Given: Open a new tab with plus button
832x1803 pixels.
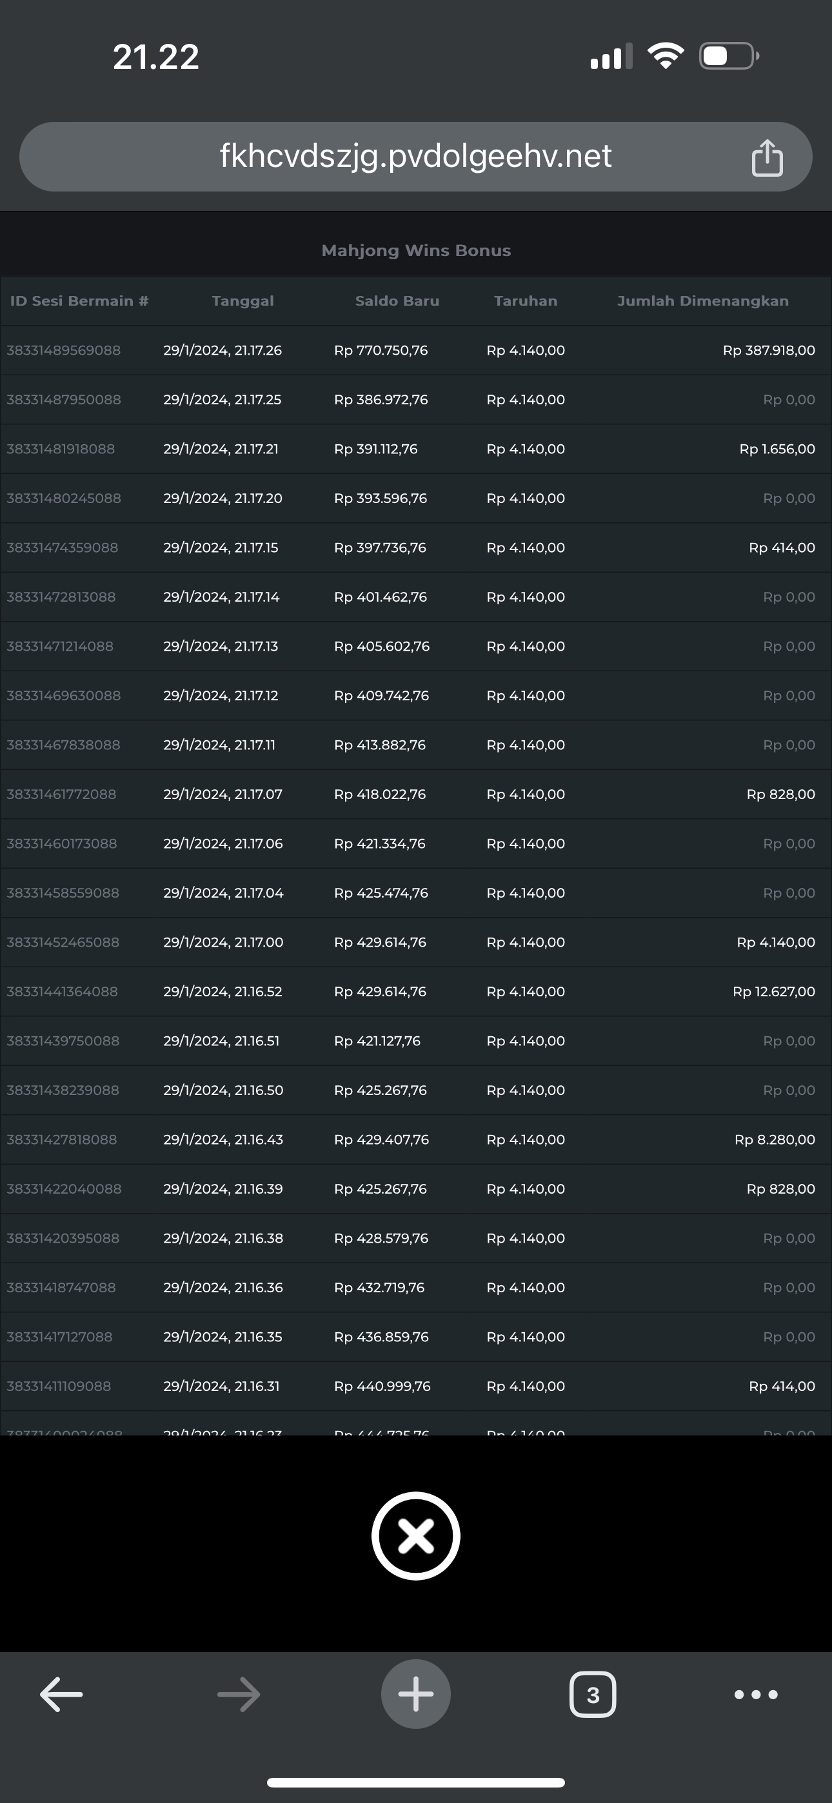Looking at the screenshot, I should coord(416,1695).
